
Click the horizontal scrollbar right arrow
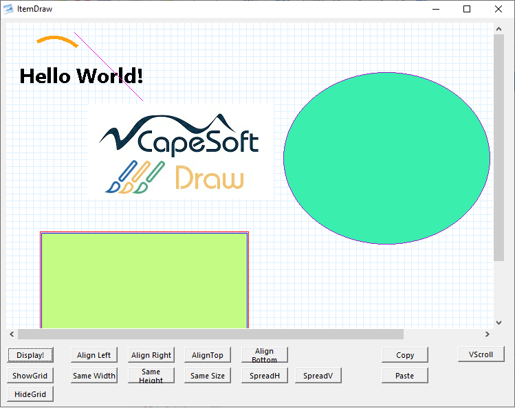487,335
